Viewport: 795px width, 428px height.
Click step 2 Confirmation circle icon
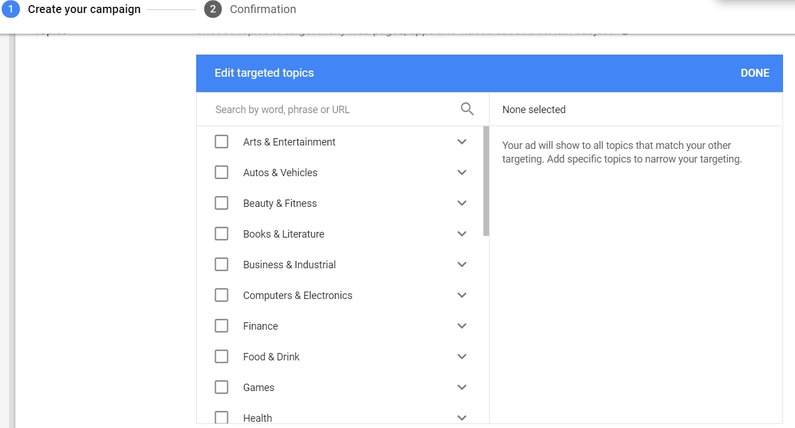point(213,9)
